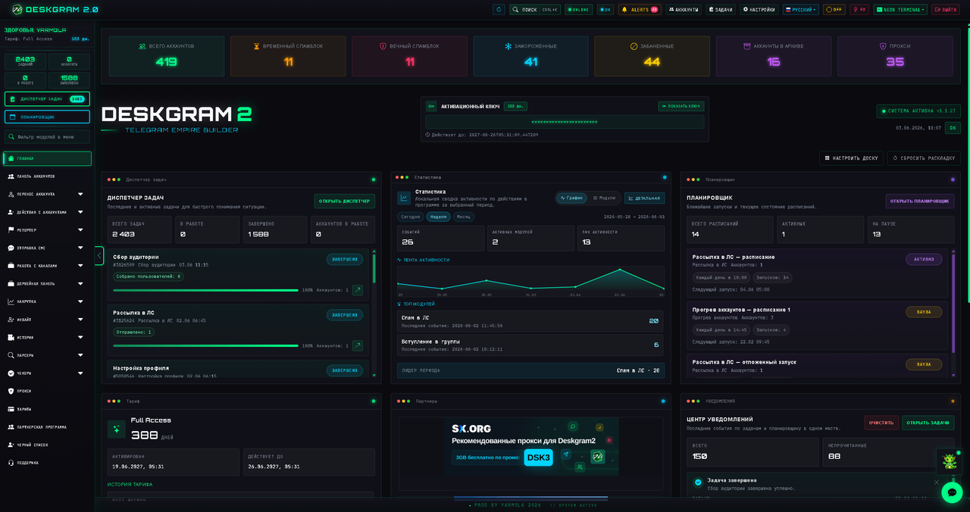Click the purple Планировщик panel scrollbar
The width and height of the screenshot is (970, 512).
(953, 303)
